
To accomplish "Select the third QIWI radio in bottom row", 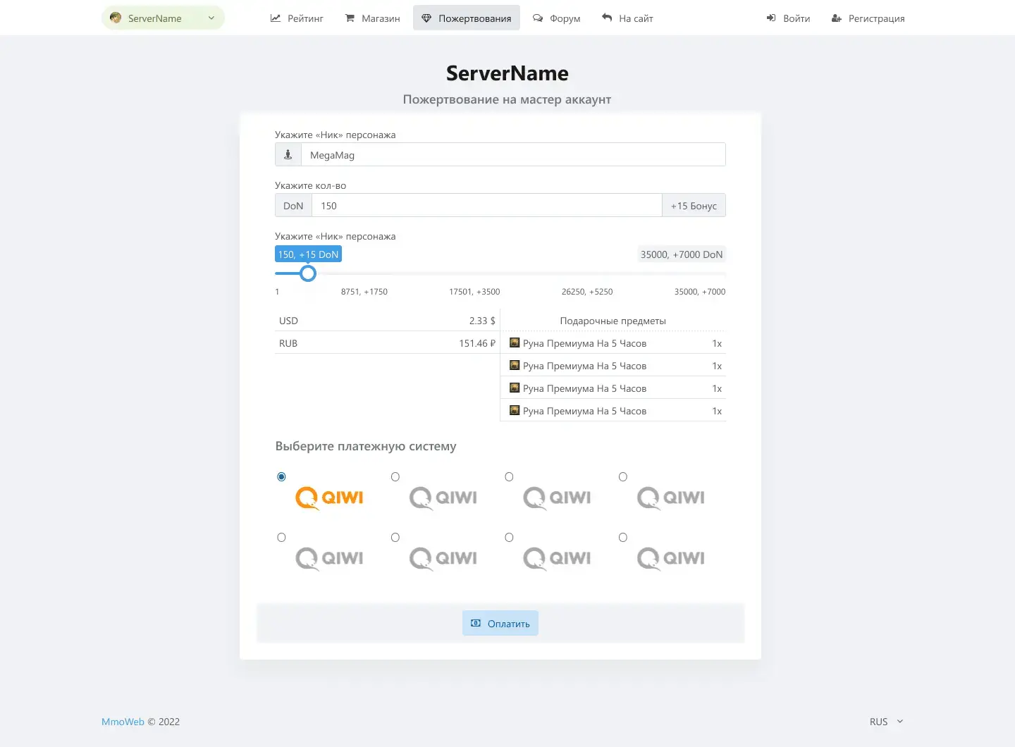I will click(509, 538).
